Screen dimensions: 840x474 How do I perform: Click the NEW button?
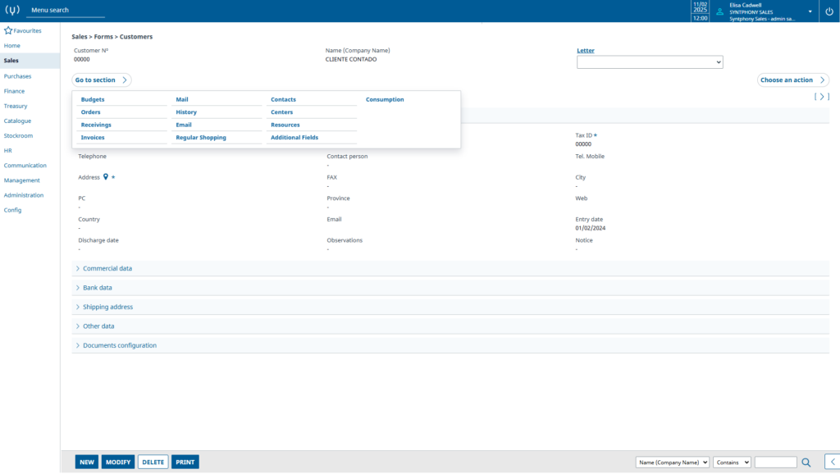87,463
